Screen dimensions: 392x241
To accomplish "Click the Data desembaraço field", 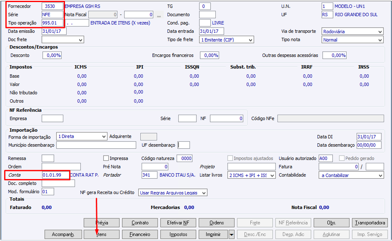I will tap(369, 145).
